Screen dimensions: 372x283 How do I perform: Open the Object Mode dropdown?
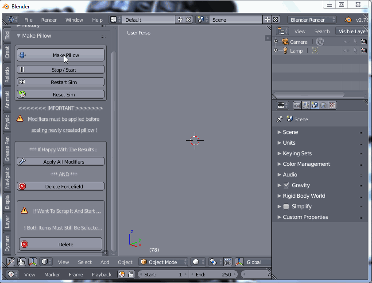click(x=163, y=262)
